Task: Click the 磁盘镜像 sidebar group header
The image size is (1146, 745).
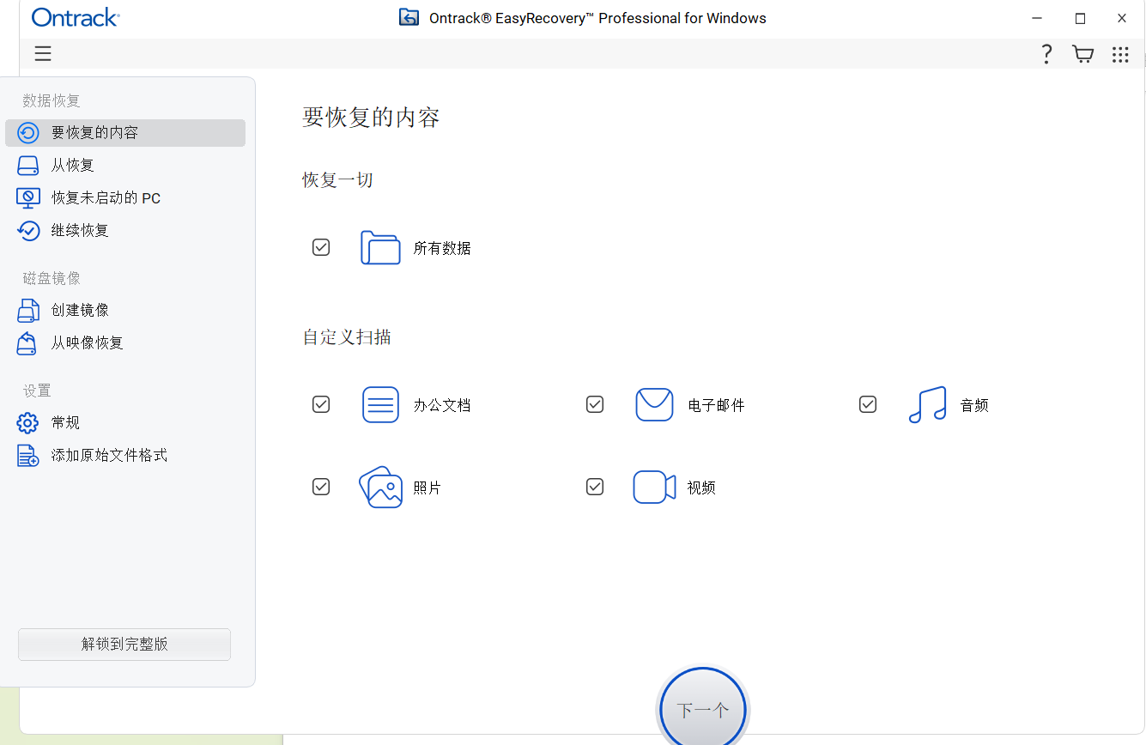Action: click(52, 278)
